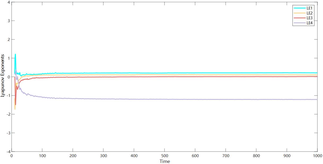Click x-axis tick label 100
Image resolution: width=323 pixels, height=164 pixels.
[x=42, y=156]
